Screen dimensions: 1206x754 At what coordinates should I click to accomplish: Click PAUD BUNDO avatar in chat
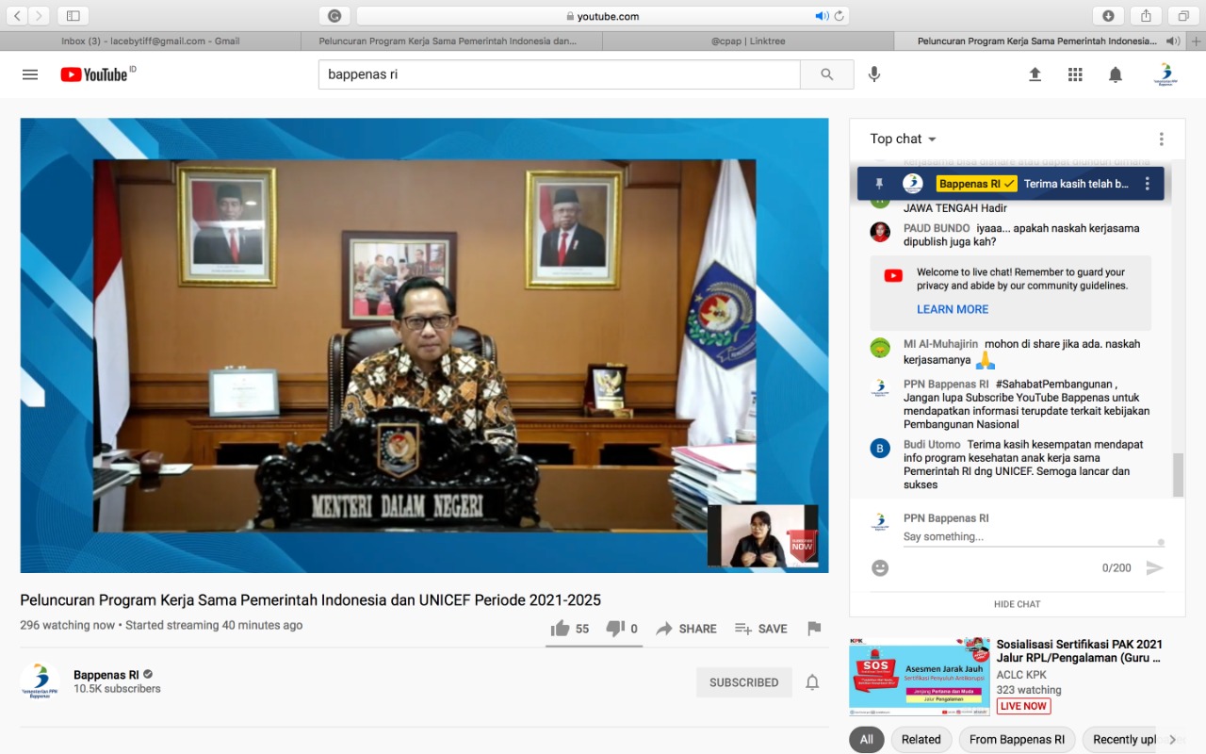click(x=880, y=232)
